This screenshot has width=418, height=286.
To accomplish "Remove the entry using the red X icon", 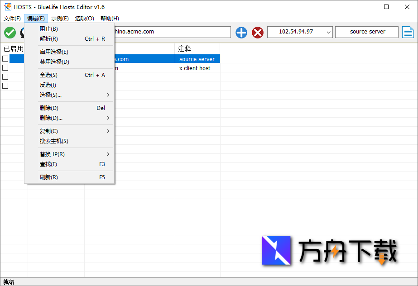I will [x=257, y=32].
